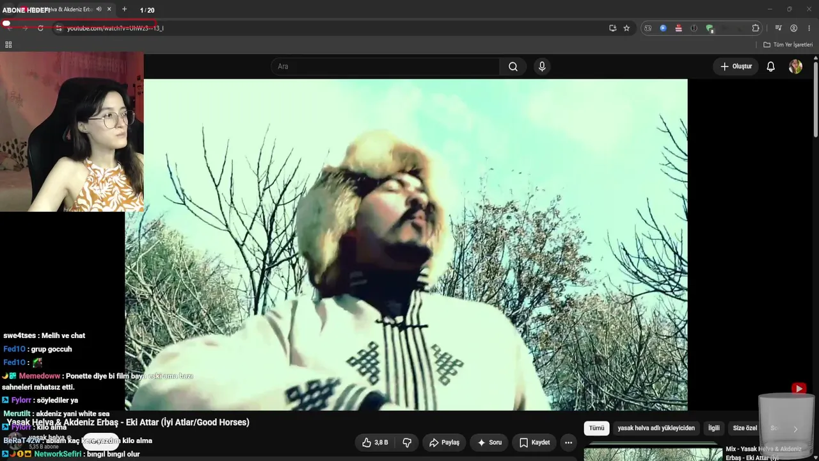Open the Tüm Yer İşaretleri bookmarks folder

(x=788, y=45)
